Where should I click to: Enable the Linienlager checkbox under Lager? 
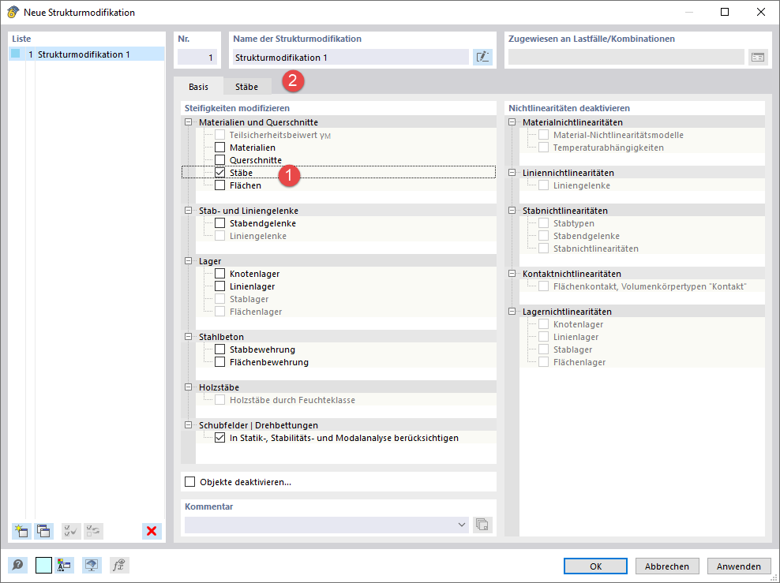click(x=220, y=286)
